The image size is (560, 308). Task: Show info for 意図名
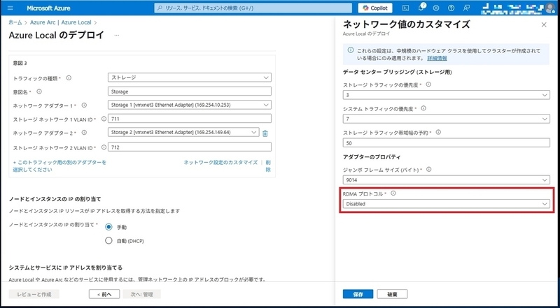pyautogui.click(x=39, y=91)
